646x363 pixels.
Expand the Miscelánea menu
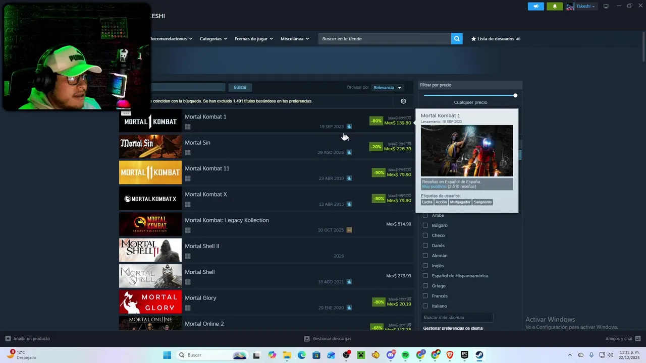[295, 39]
